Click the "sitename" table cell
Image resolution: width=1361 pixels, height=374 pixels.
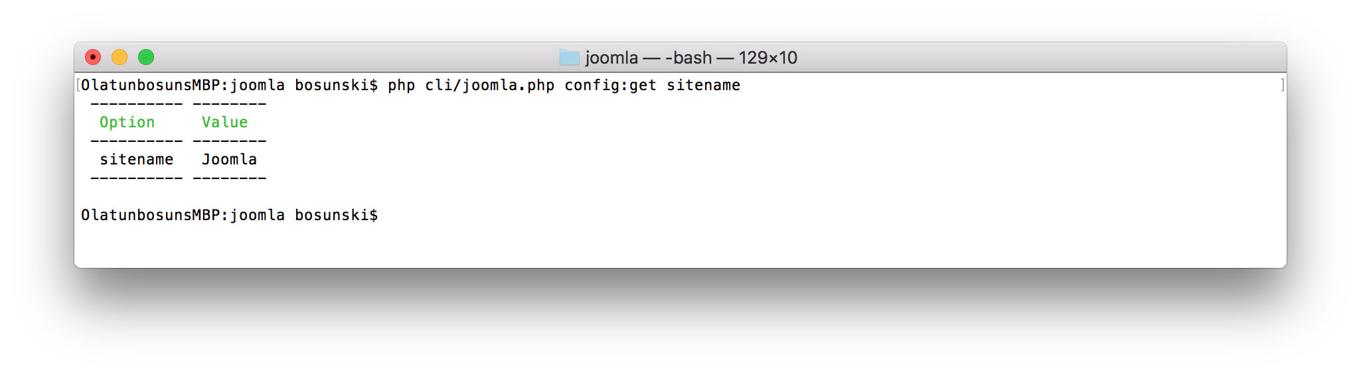136,160
